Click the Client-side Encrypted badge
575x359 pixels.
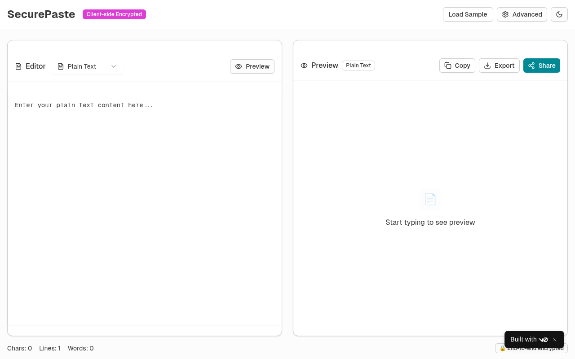tap(114, 14)
